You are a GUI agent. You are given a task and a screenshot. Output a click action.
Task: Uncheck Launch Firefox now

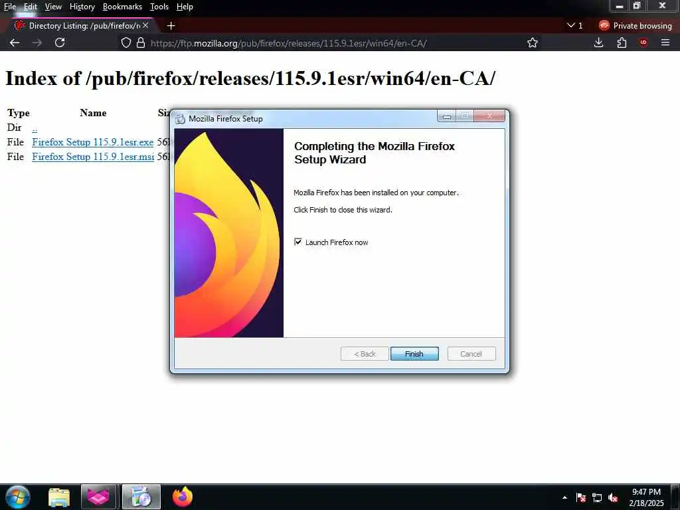(298, 242)
